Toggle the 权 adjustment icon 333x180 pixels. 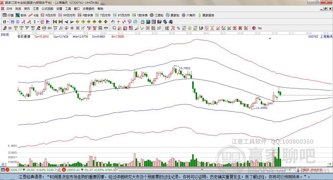(x=42, y=22)
